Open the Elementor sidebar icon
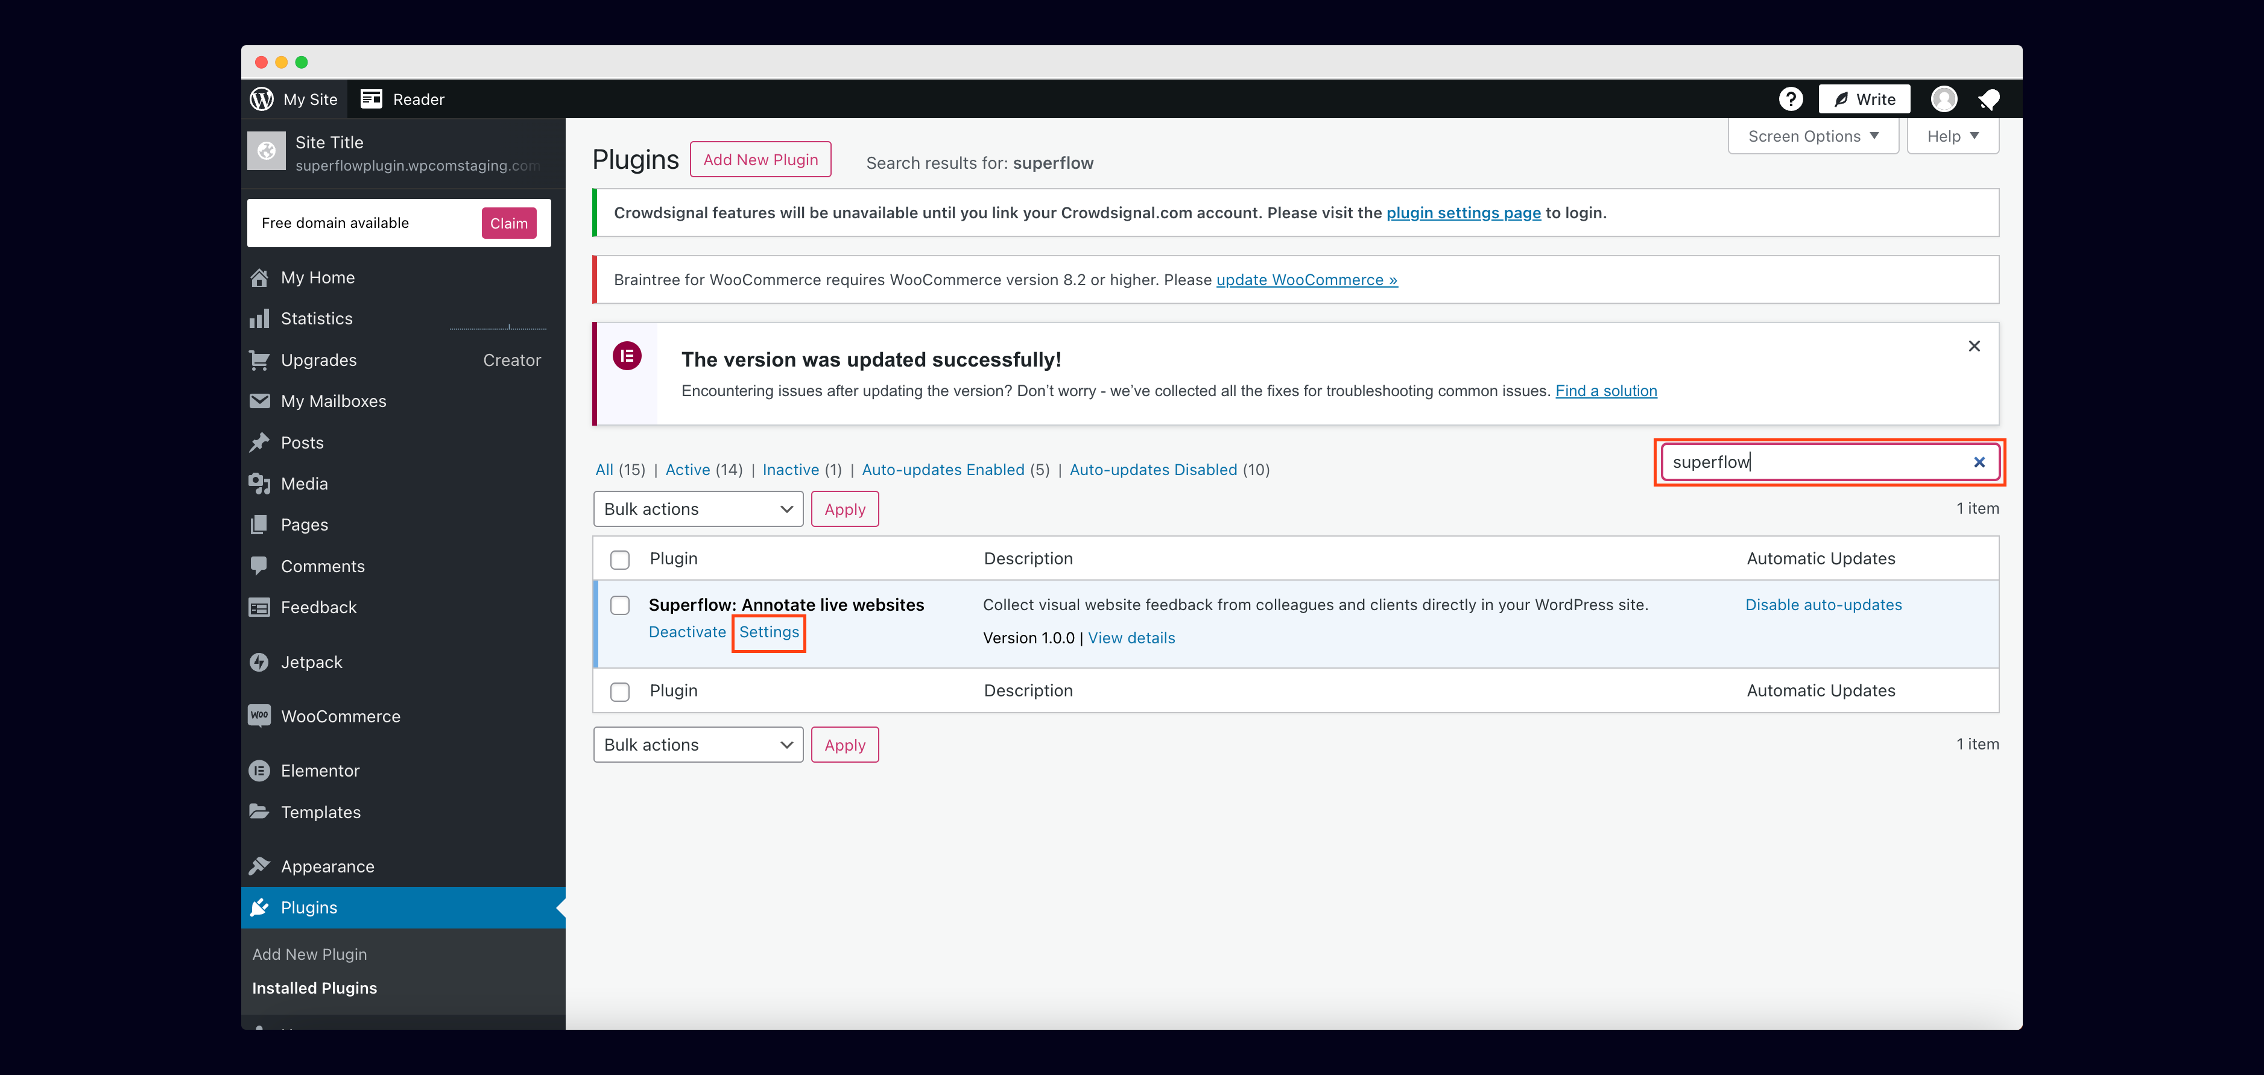 [259, 771]
